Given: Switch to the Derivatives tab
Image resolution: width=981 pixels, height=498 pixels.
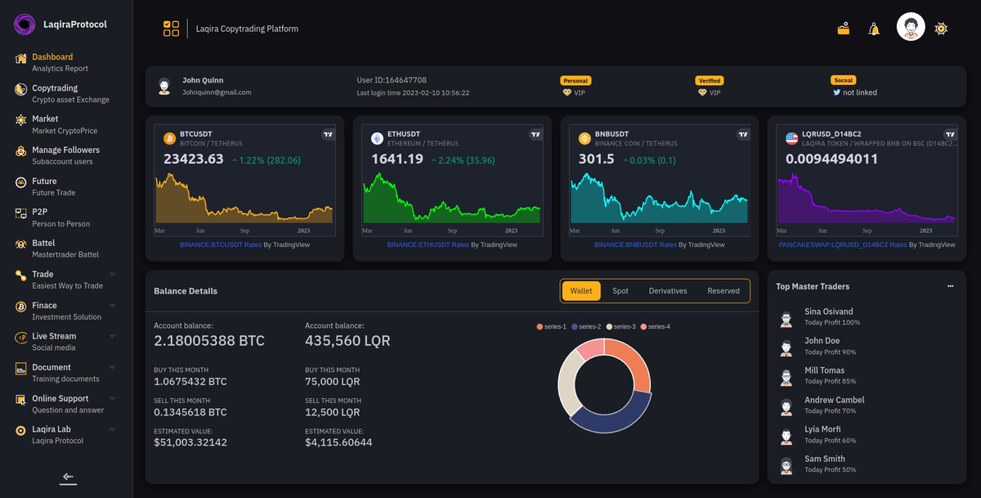Looking at the screenshot, I should pyautogui.click(x=668, y=291).
